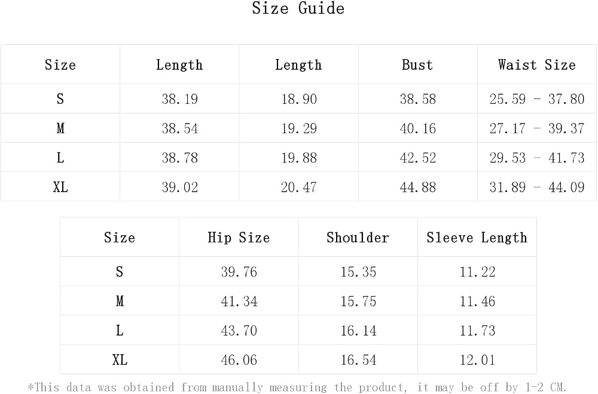Select the Waist Size column header

click(536, 64)
